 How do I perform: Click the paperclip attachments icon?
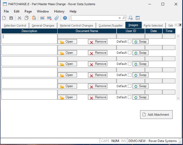tap(57, 18)
